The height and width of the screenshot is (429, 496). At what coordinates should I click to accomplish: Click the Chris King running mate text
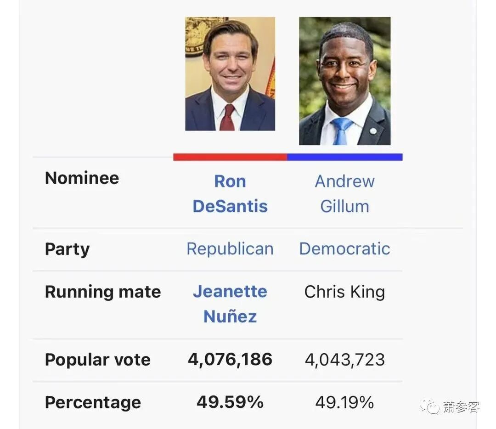click(x=344, y=292)
